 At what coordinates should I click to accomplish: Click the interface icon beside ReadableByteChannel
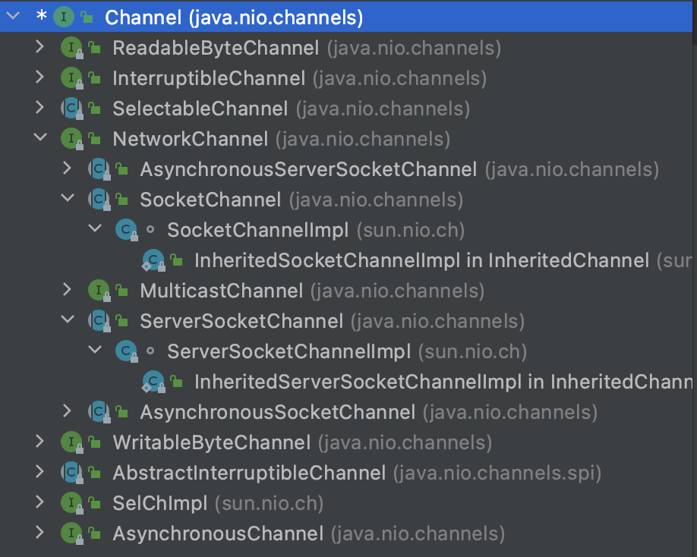(71, 48)
